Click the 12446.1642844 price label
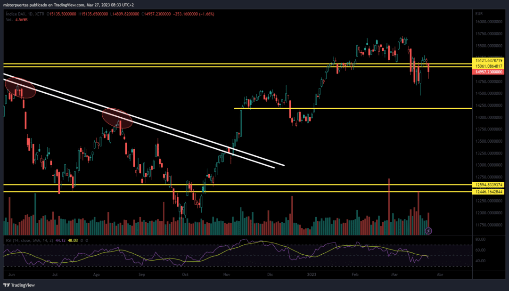The image size is (509, 291). (x=489, y=192)
